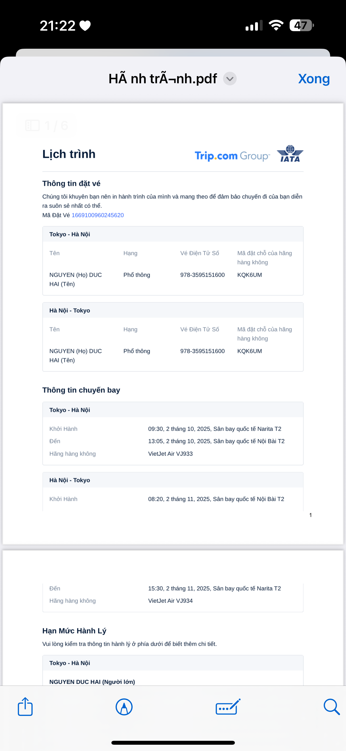Toggle the page thumbnails sidebar icon
This screenshot has width=346, height=751.
pos(33,126)
